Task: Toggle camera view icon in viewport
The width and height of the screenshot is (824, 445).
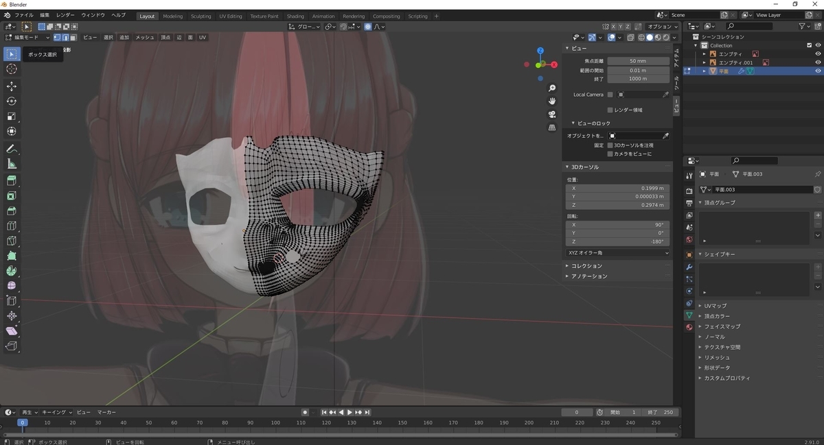Action: tap(552, 114)
